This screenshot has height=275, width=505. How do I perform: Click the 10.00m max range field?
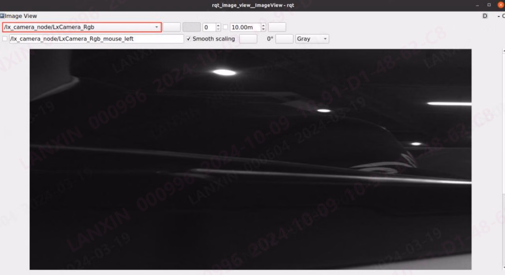(x=245, y=27)
